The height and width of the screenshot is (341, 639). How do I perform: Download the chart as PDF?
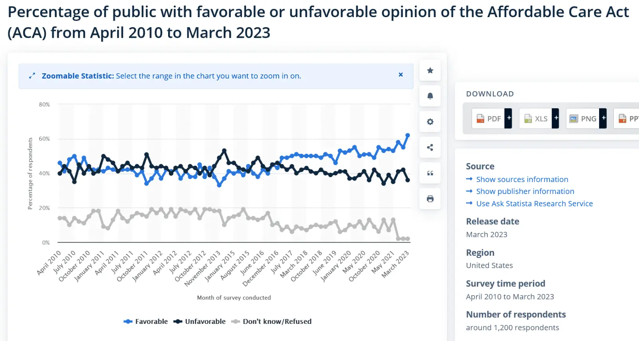click(x=489, y=119)
